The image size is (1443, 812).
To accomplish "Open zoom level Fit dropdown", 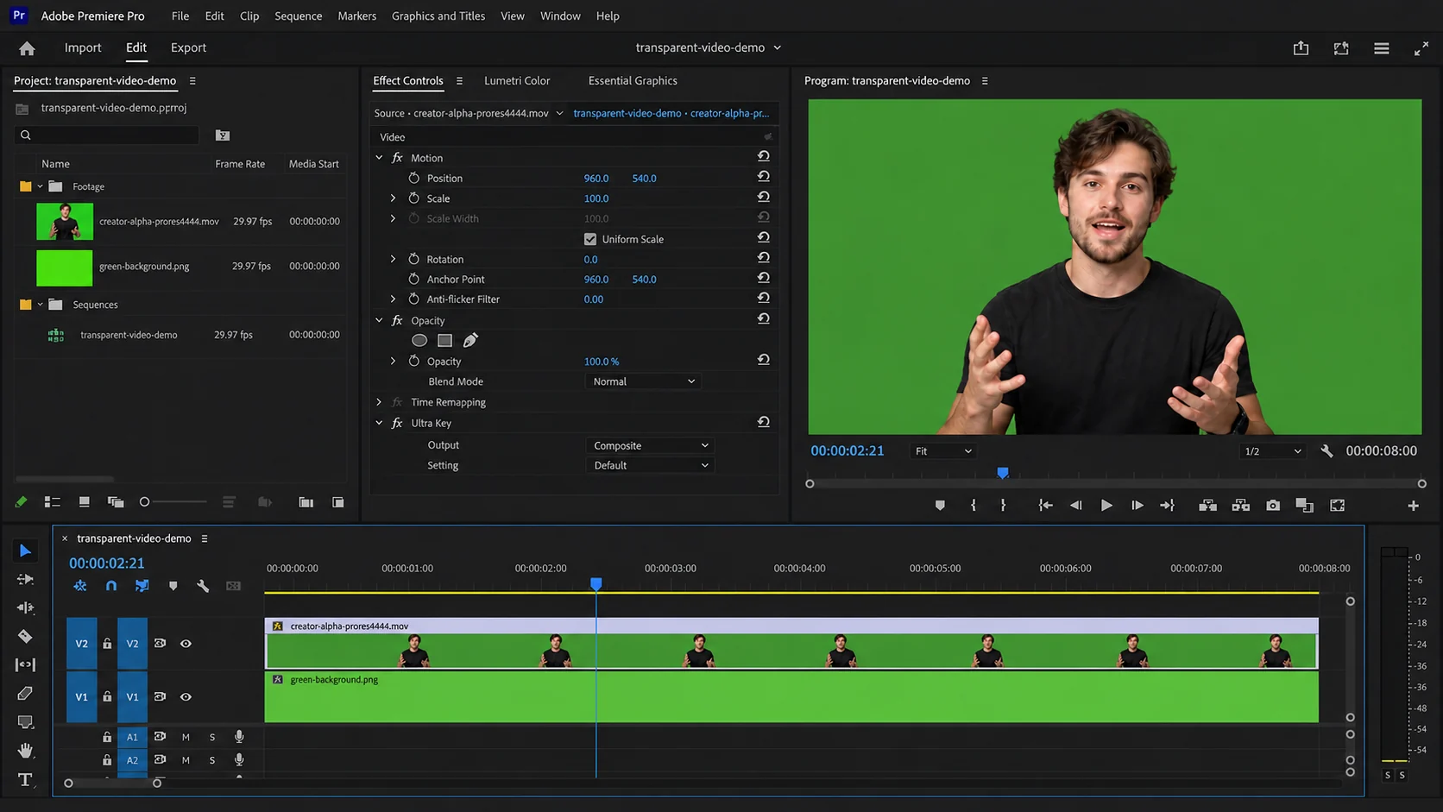I will [942, 451].
